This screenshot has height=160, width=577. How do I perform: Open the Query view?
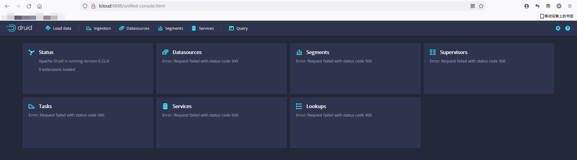238,28
